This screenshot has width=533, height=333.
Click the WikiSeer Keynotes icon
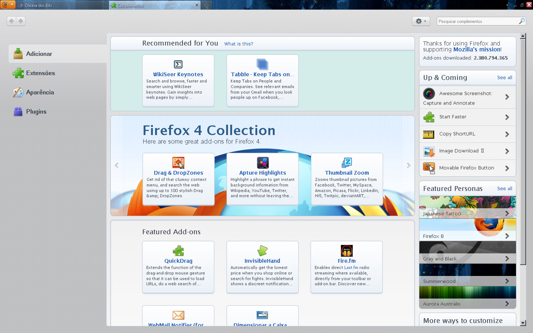click(x=178, y=64)
